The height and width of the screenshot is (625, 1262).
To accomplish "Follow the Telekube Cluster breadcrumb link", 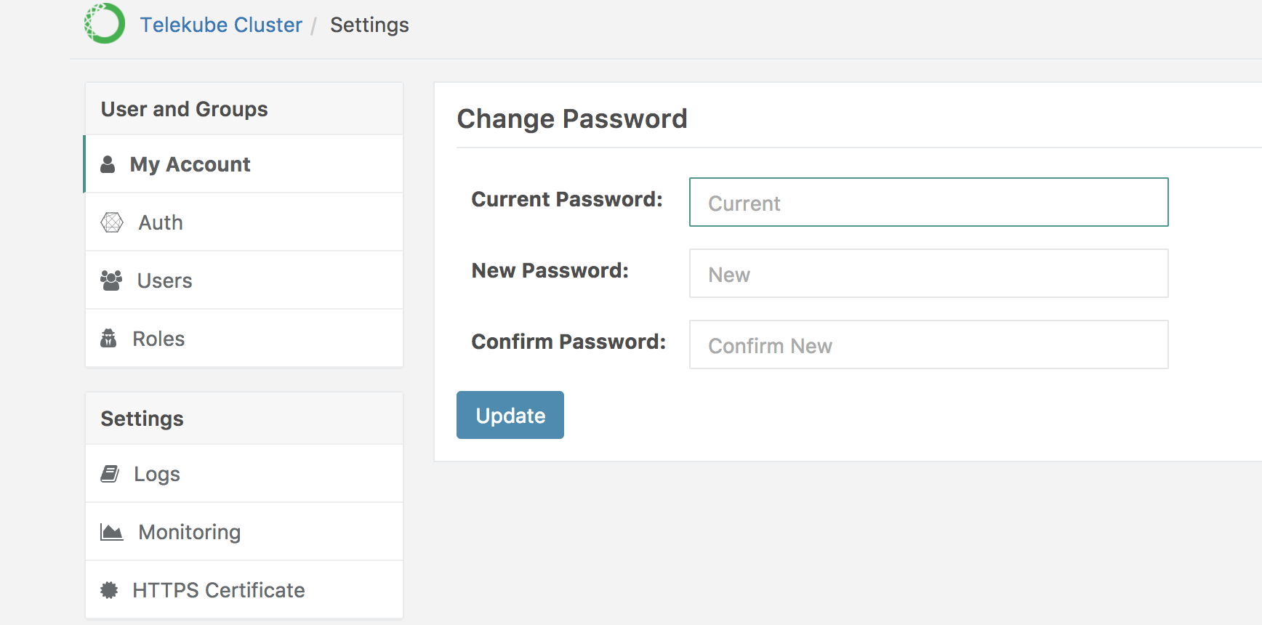I will pos(221,25).
